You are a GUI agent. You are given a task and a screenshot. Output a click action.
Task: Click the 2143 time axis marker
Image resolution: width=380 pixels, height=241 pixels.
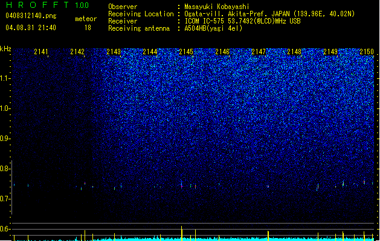[x=114, y=52]
